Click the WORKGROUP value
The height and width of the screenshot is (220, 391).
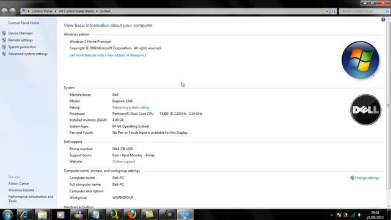pyautogui.click(x=123, y=197)
